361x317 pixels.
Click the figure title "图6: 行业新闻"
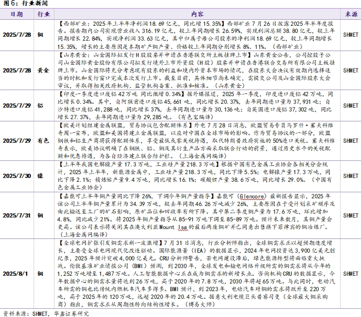(x=25, y=3)
